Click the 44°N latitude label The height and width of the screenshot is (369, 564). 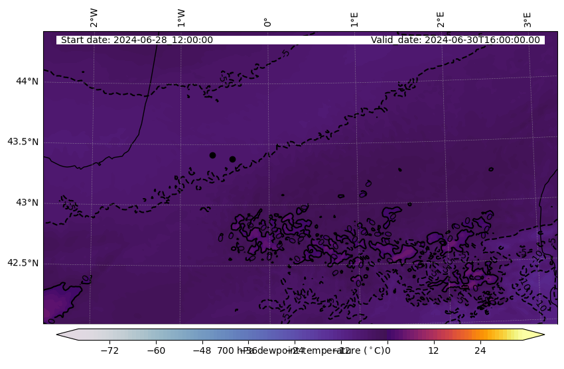(x=27, y=81)
